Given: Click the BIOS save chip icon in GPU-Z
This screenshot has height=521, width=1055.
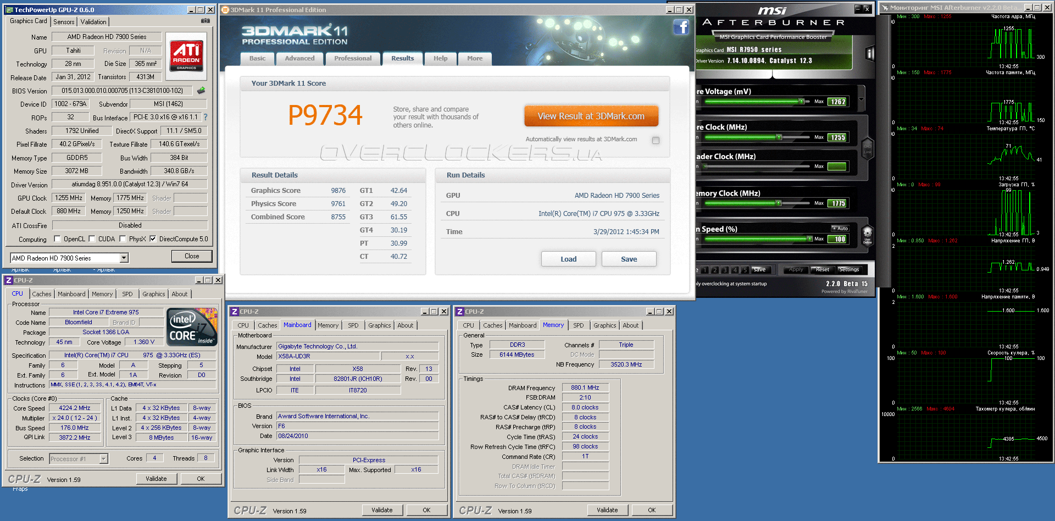Looking at the screenshot, I should [x=201, y=90].
